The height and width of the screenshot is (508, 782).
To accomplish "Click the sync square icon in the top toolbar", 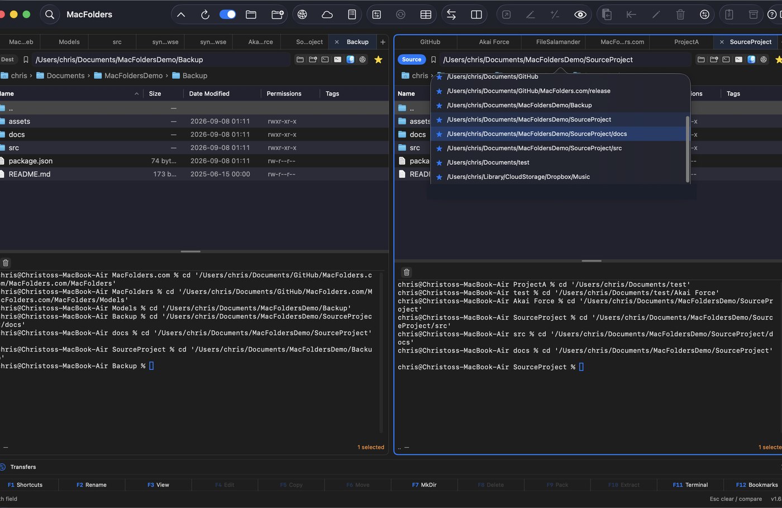I will pos(376,15).
